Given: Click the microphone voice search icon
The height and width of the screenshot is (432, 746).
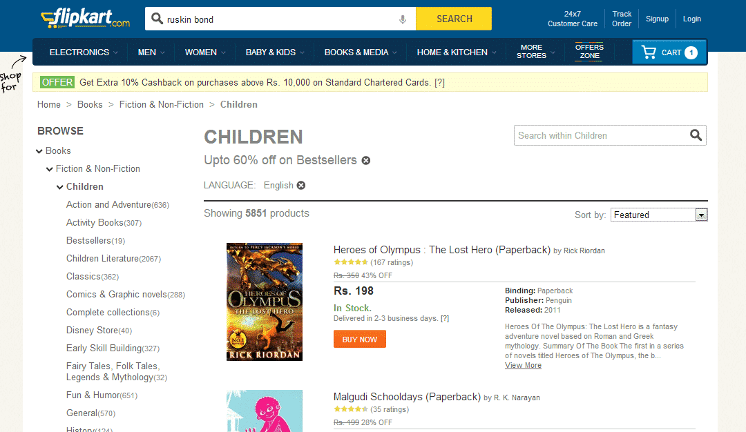Looking at the screenshot, I should pyautogui.click(x=403, y=19).
